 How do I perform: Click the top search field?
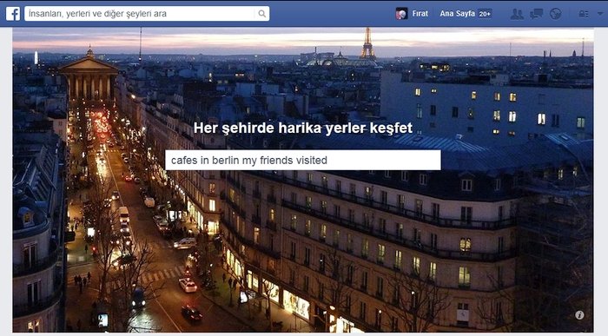pos(147,14)
